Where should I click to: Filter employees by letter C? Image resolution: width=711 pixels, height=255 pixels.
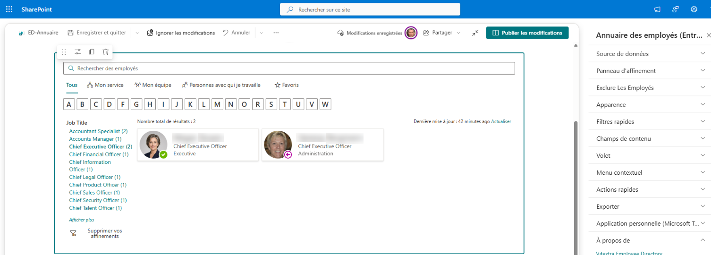coord(96,104)
